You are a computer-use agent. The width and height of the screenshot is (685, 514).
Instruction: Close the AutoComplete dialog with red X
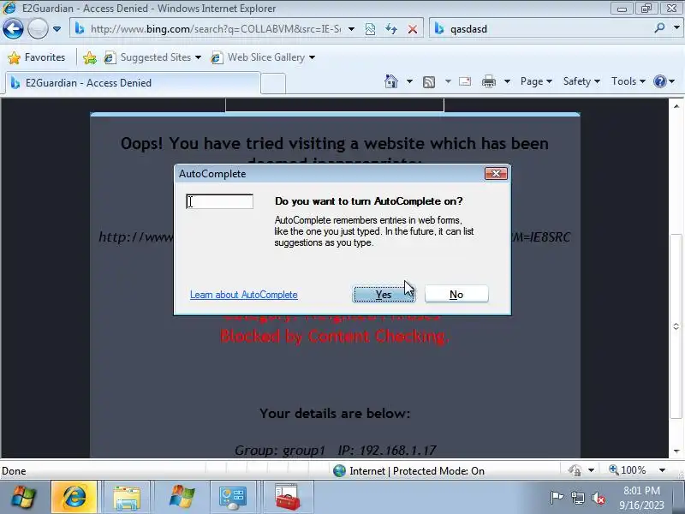(x=496, y=174)
